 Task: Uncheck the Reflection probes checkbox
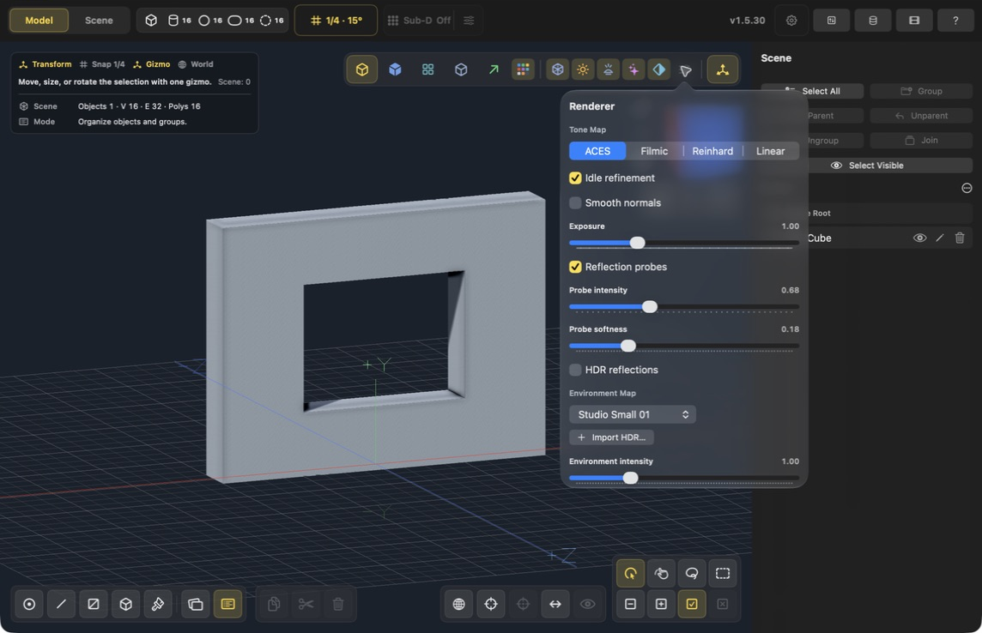click(575, 267)
